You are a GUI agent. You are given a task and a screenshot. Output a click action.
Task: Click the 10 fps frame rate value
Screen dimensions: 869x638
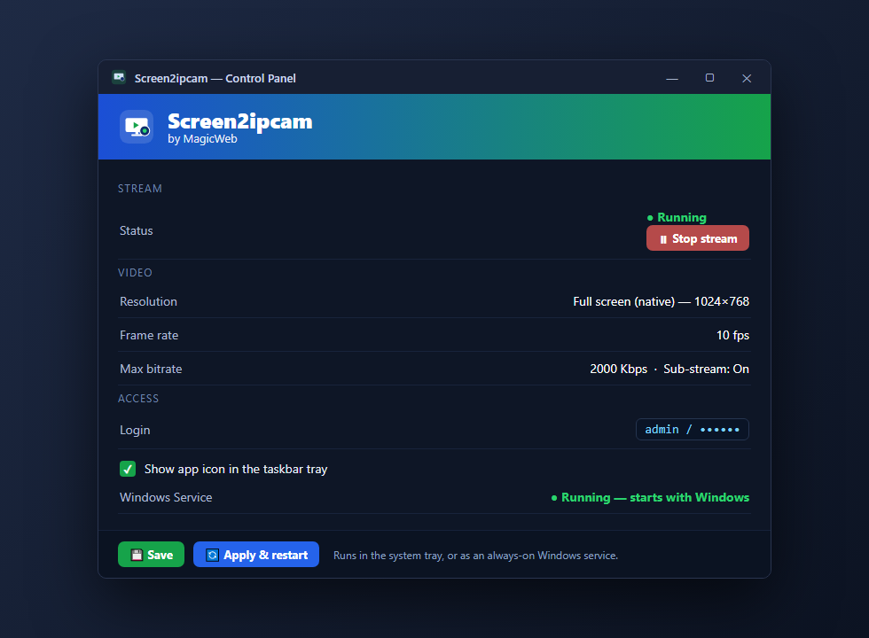[x=732, y=335]
